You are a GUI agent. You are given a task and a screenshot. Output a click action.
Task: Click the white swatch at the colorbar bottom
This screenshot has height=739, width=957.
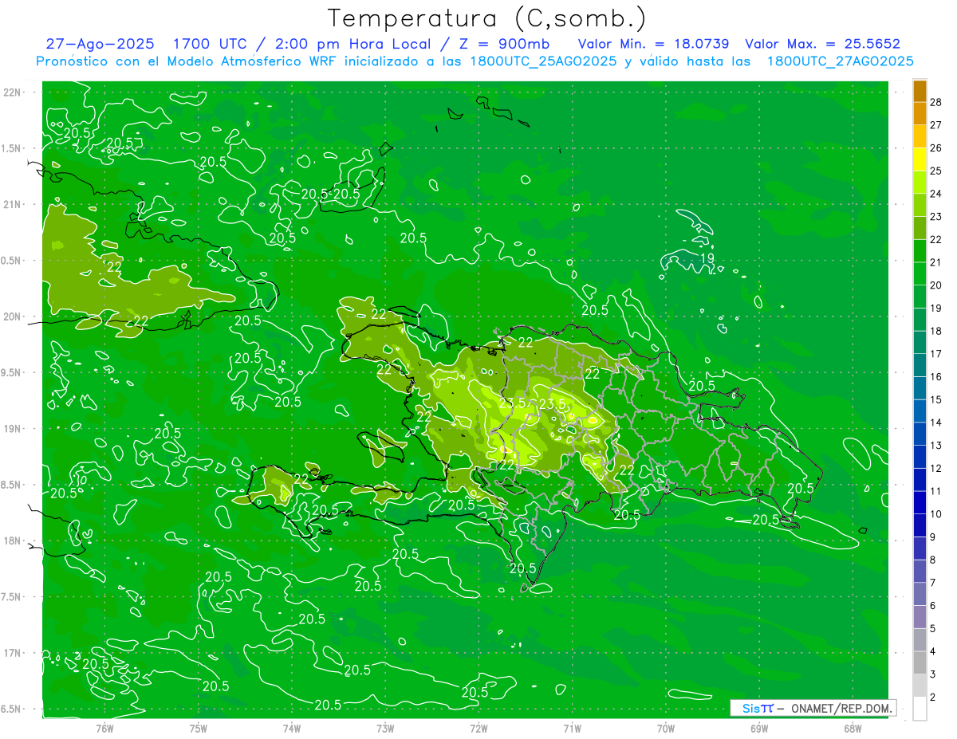pyautogui.click(x=920, y=709)
